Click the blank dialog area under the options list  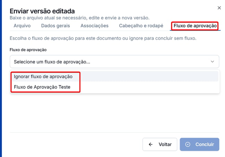tap(115, 113)
